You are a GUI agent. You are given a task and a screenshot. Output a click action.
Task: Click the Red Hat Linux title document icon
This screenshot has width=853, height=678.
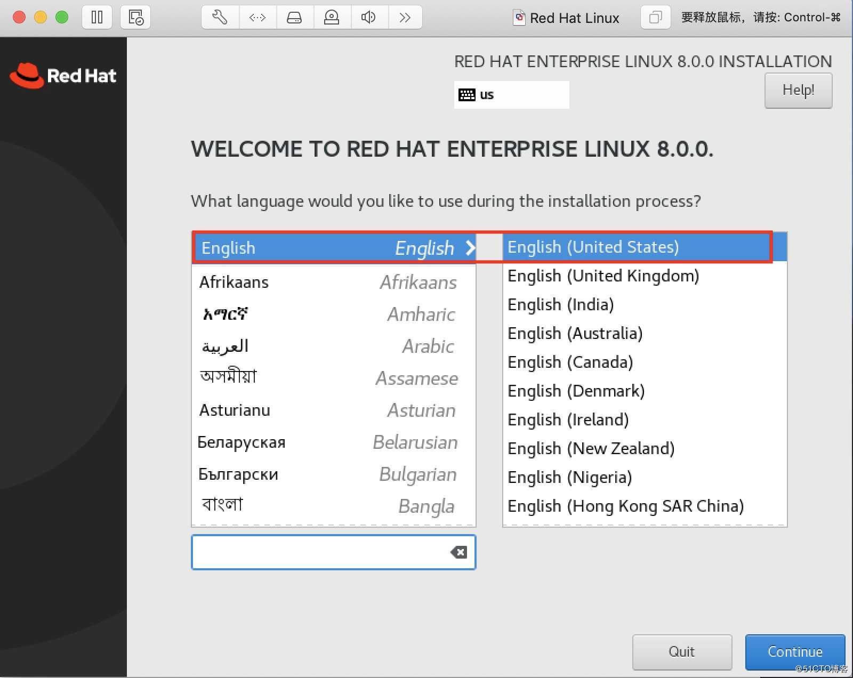[519, 18]
